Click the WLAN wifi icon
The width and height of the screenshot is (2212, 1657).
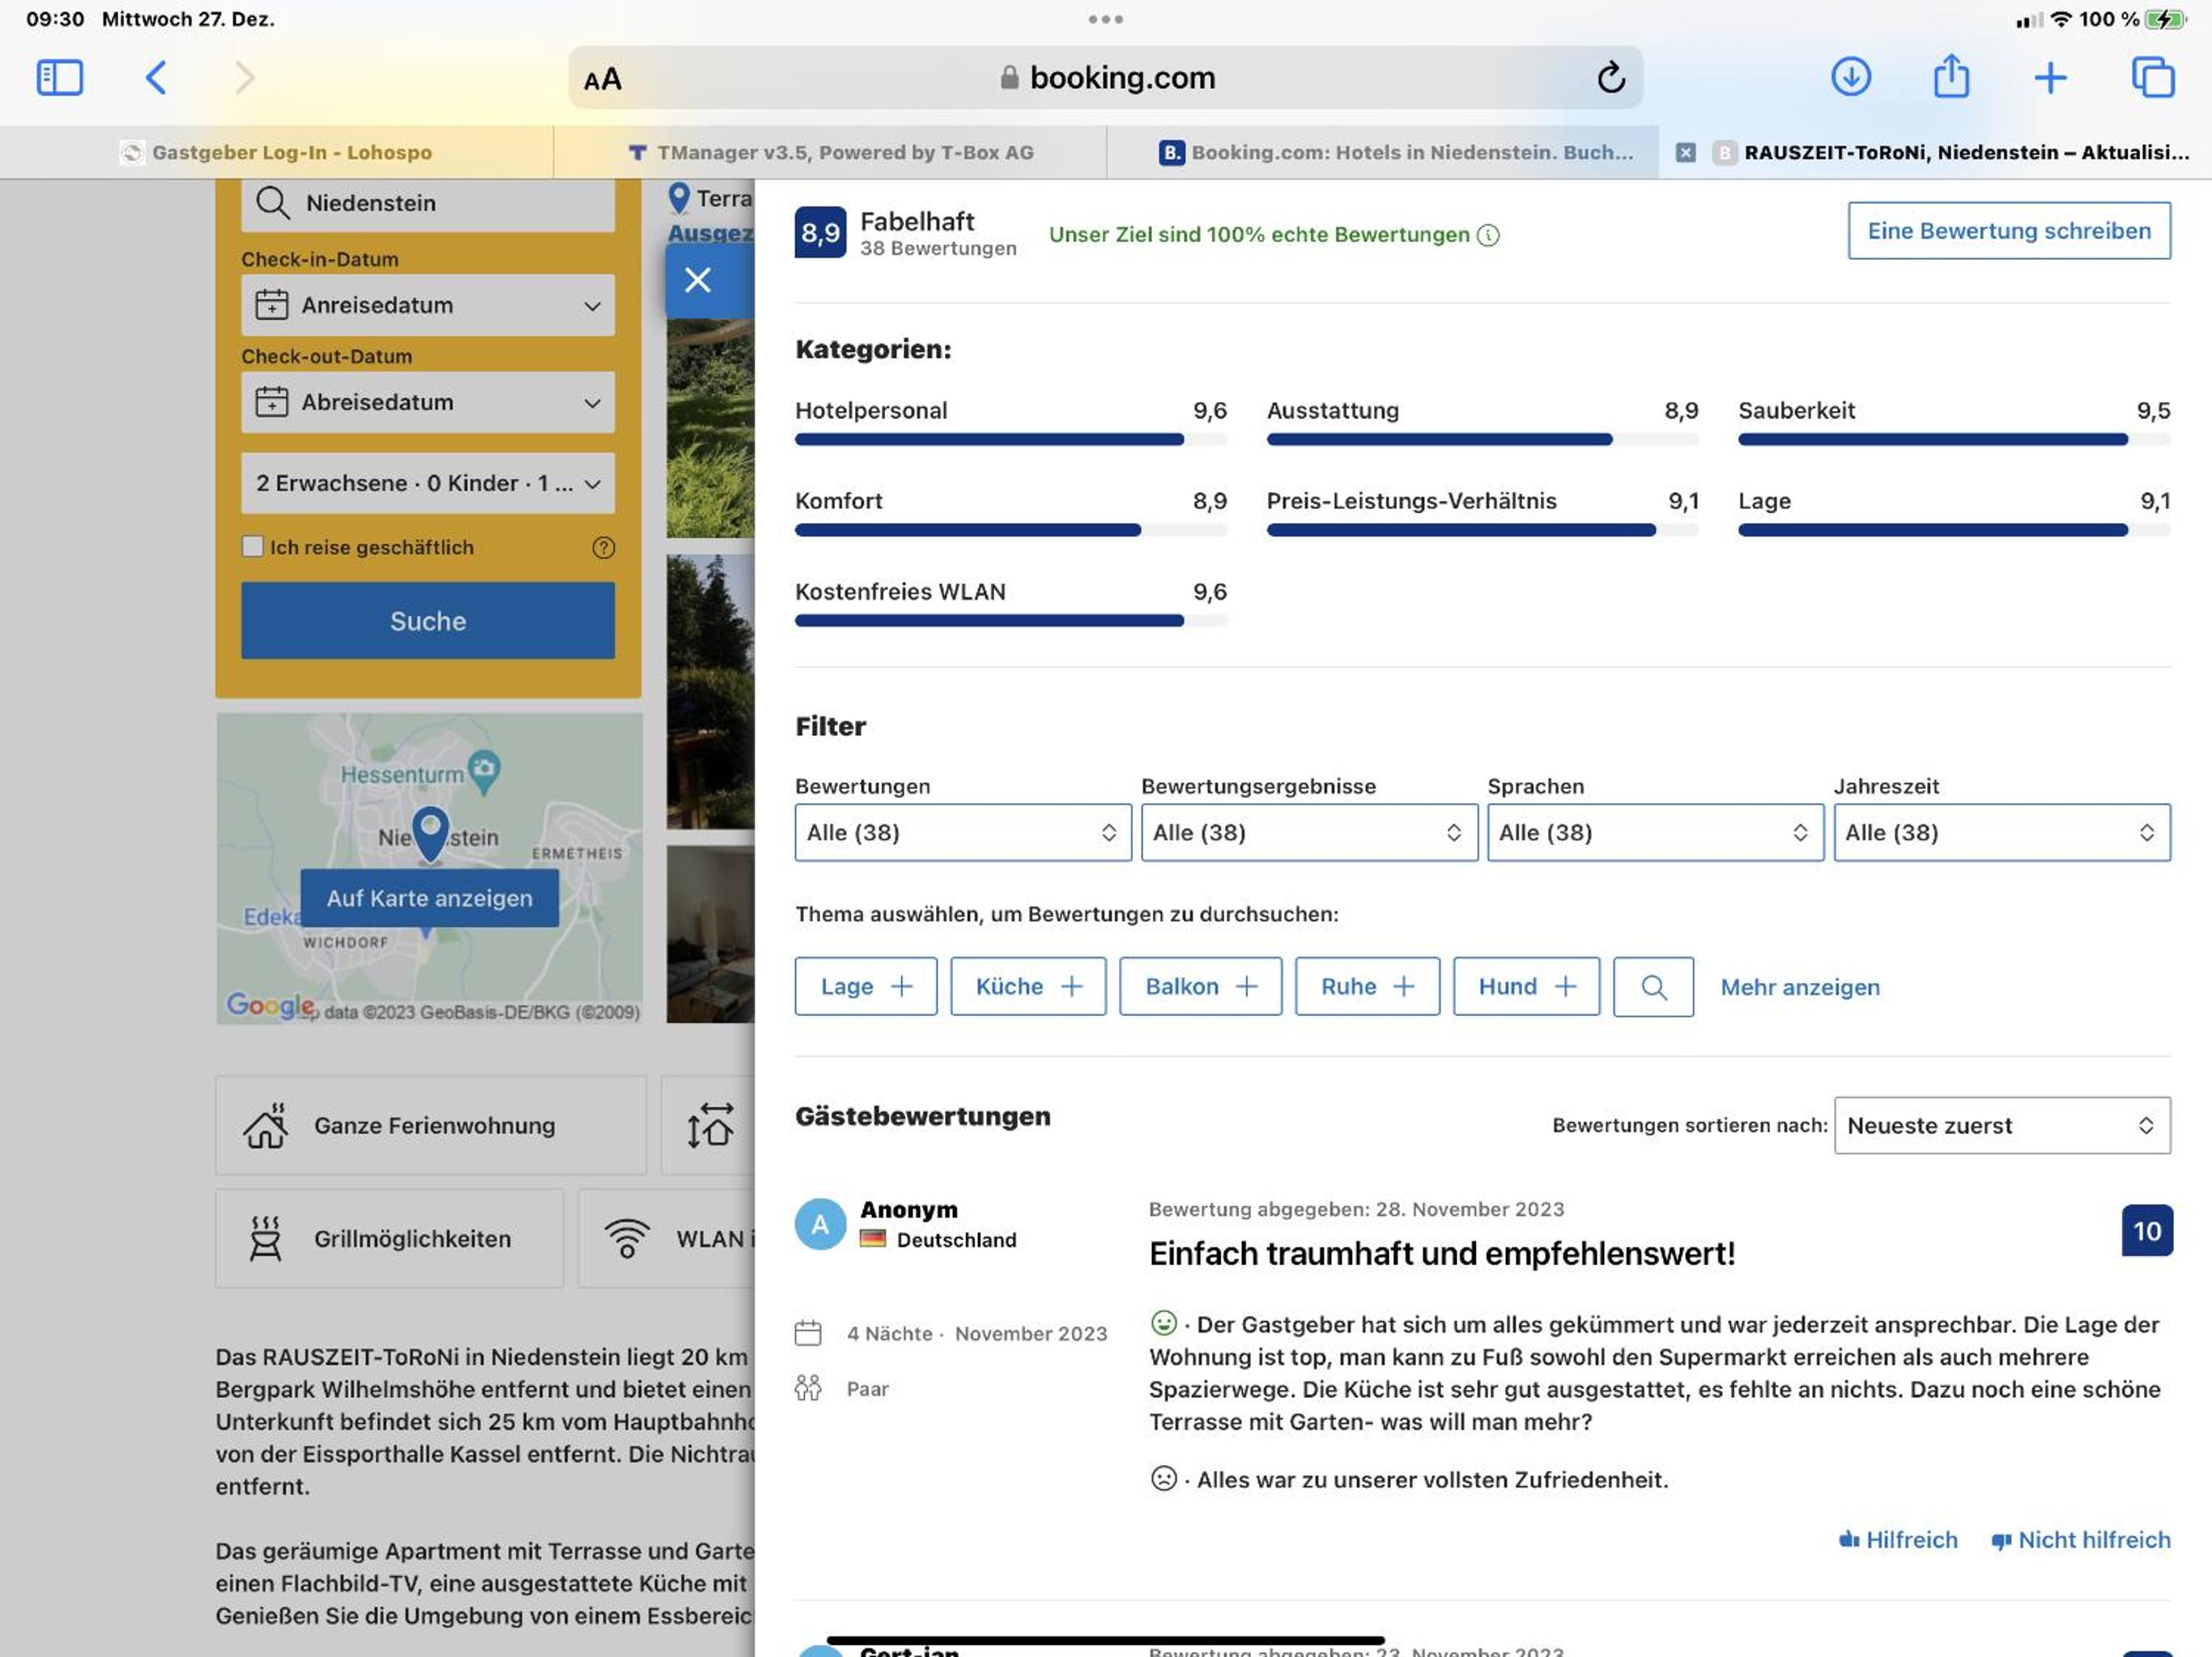pos(627,1238)
